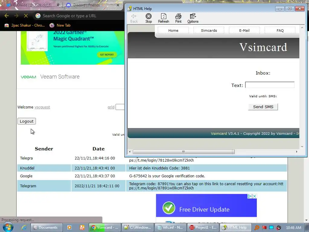The height and width of the screenshot is (232, 309).
Task: Open HTML Help Options menu
Action: click(193, 18)
